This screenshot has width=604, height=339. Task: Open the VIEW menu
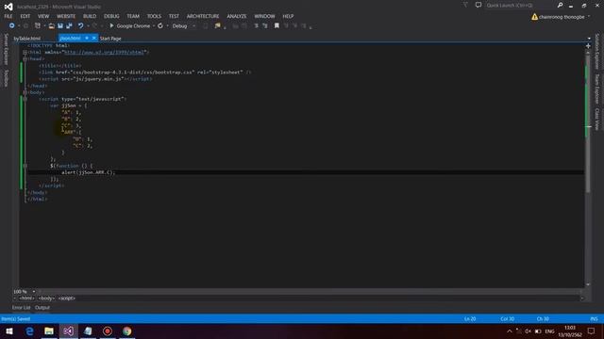(x=43, y=16)
